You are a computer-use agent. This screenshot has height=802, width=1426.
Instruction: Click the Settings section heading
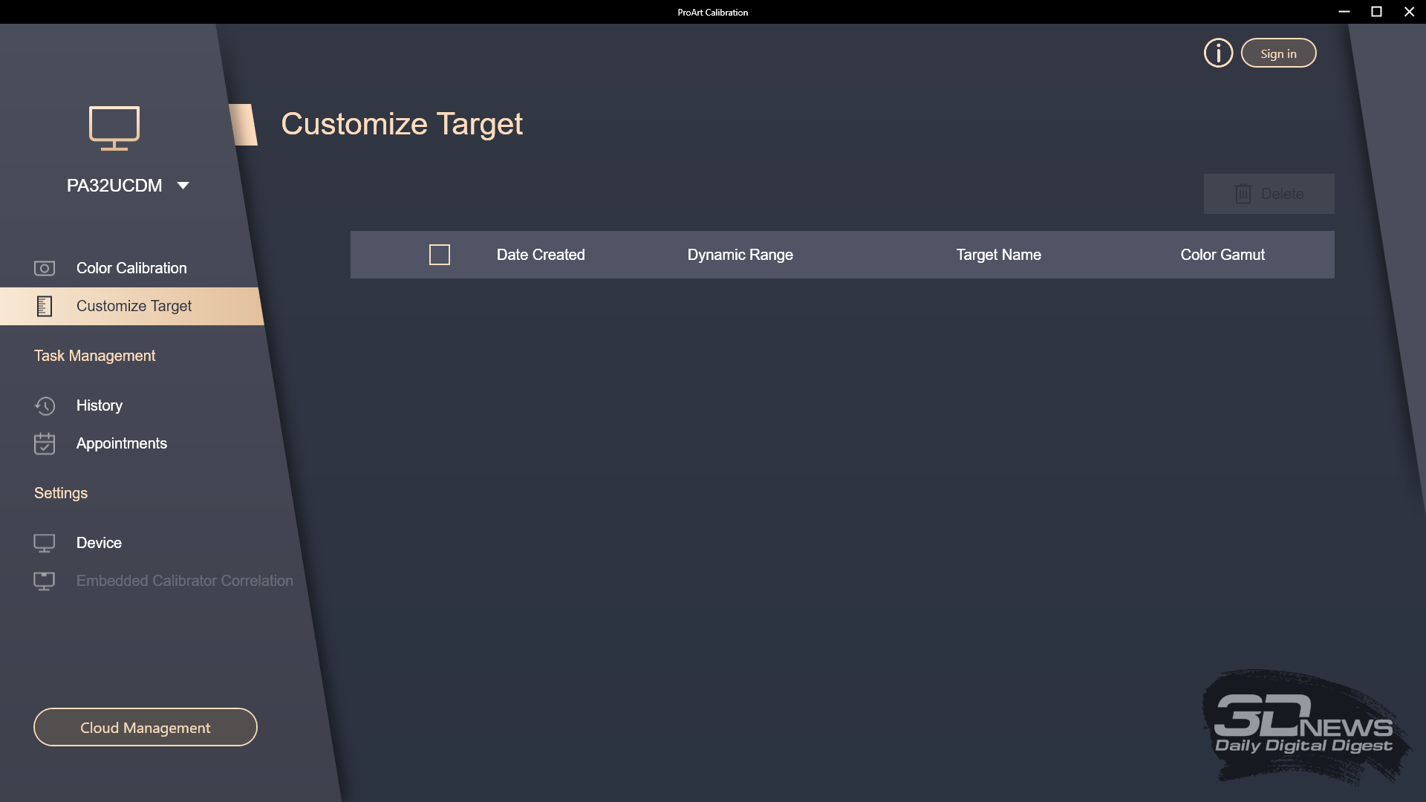[x=61, y=493]
